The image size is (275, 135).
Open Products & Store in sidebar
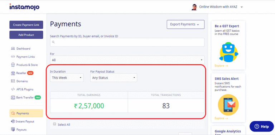27,65
